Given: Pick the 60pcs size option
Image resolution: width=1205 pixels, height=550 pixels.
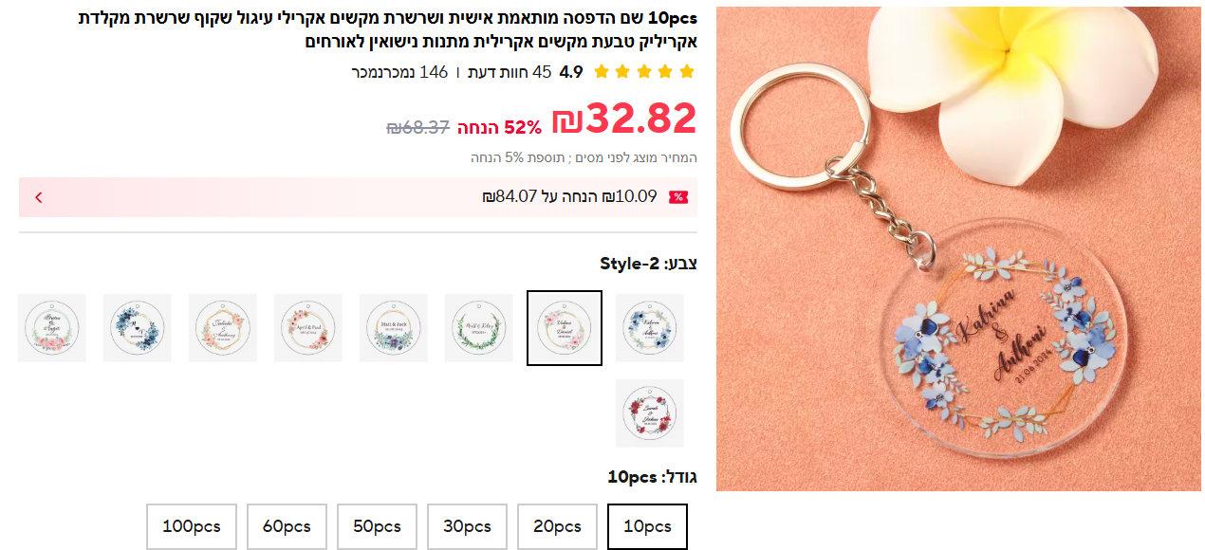Looking at the screenshot, I should pos(287,526).
